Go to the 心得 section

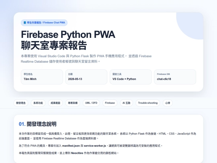[x=168, y=103]
